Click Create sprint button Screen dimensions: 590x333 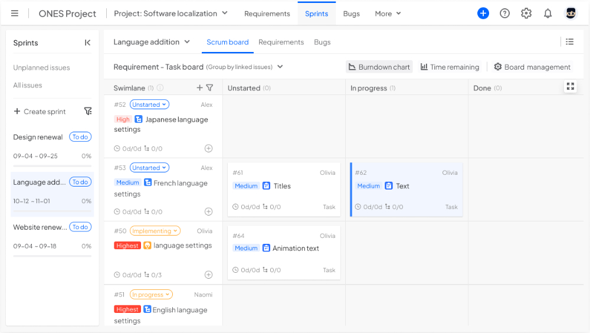(40, 112)
